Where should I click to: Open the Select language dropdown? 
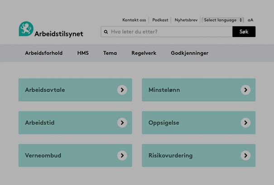(223, 20)
